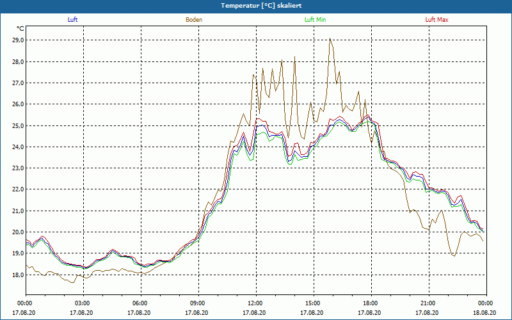The width and height of the screenshot is (512, 320).
Task: Select the 25,0 y-axis label
Action: tap(18, 125)
